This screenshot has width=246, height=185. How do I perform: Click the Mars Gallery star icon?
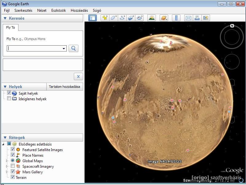pyautogui.click(x=18, y=172)
